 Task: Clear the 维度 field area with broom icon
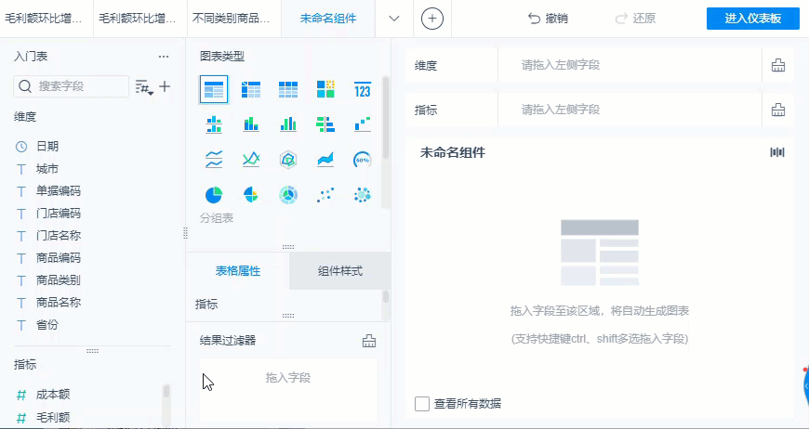(778, 65)
